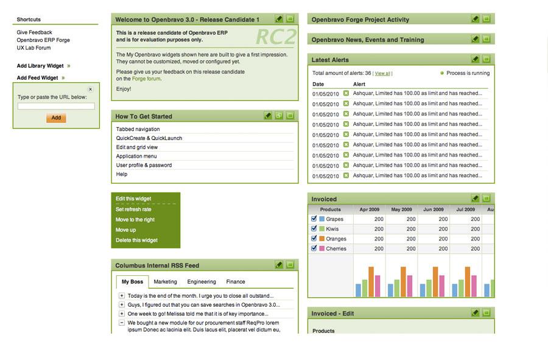The width and height of the screenshot is (548, 347).
Task: Click the Help item in Get Started list
Action: point(122,174)
